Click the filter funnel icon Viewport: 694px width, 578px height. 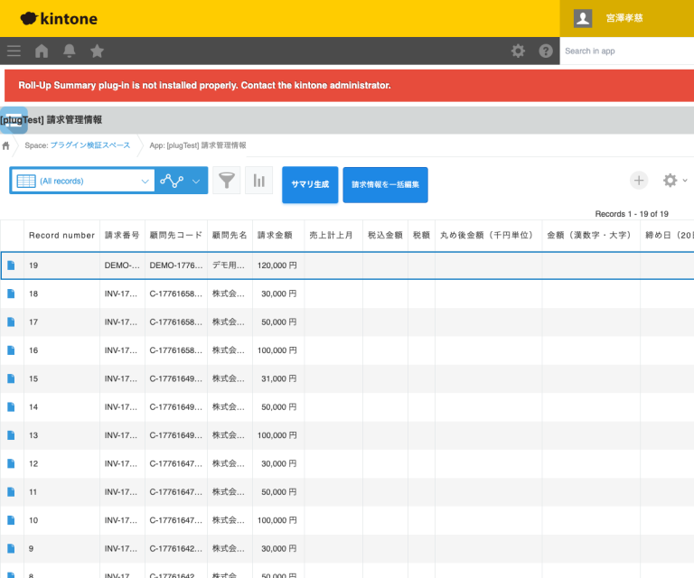[x=227, y=181]
